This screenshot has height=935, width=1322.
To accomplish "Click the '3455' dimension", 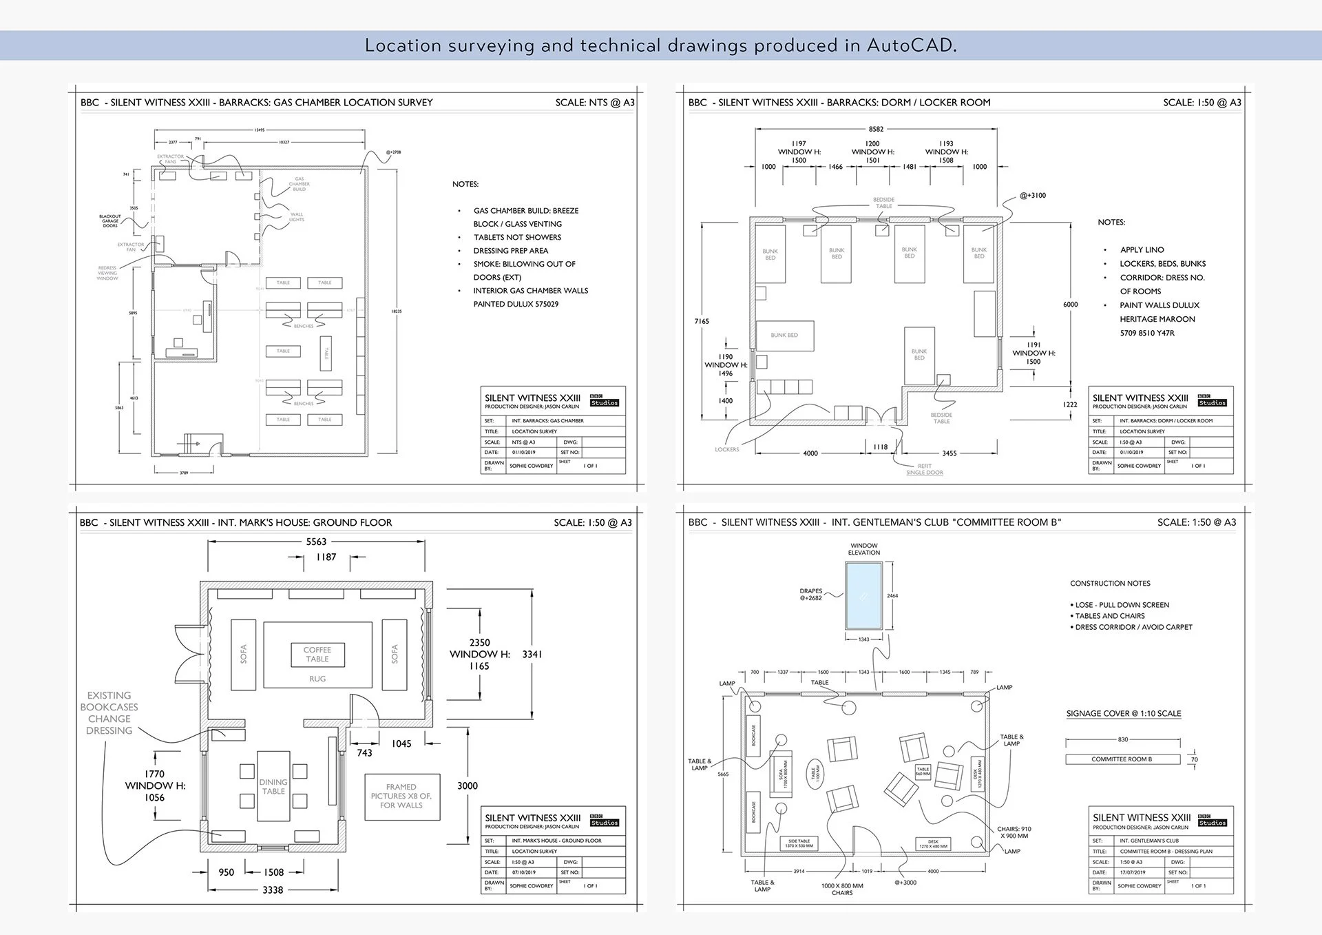I will click(949, 453).
